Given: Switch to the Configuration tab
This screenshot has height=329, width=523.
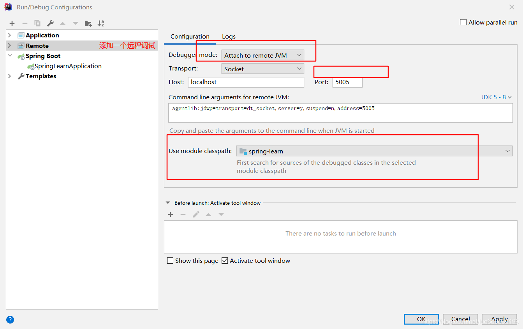Looking at the screenshot, I should click(x=190, y=37).
